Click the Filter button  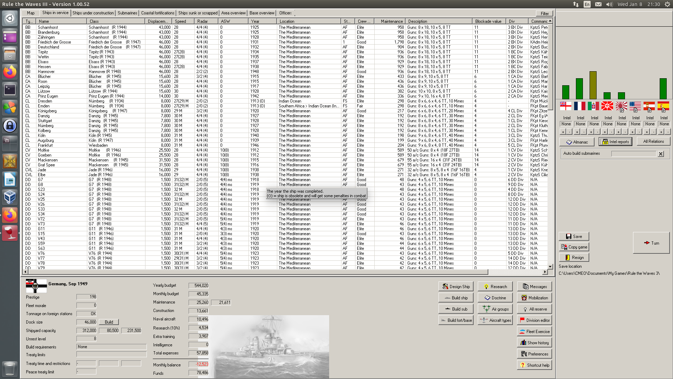click(x=544, y=13)
